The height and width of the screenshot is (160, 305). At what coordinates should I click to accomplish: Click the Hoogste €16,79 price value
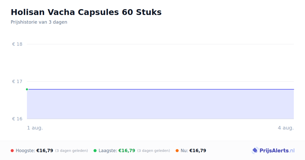pos(45,151)
